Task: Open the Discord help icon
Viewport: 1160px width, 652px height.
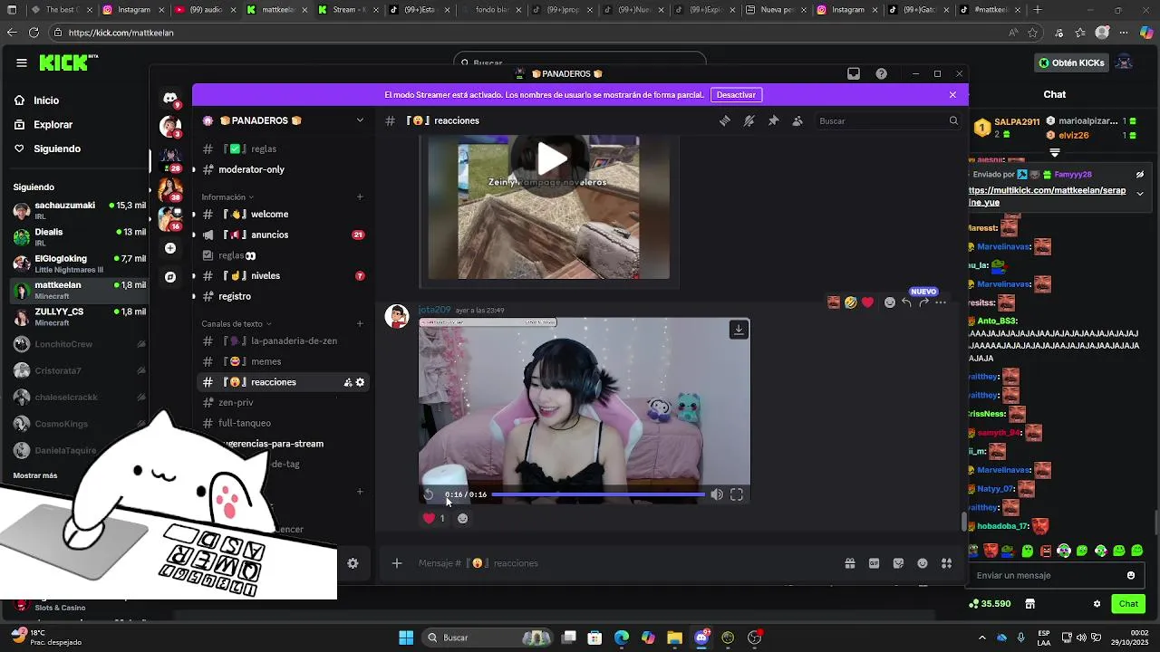Action: point(881,73)
